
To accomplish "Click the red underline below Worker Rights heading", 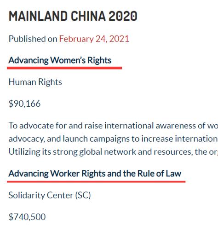I will [x=96, y=182].
